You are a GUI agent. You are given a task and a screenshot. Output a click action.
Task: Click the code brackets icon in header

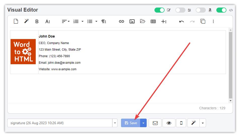(x=231, y=10)
